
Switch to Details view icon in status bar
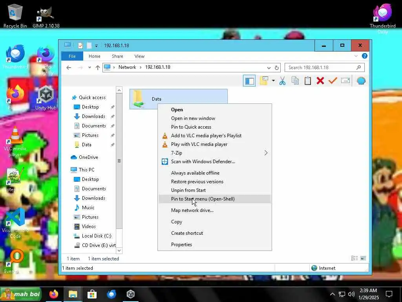354,258
